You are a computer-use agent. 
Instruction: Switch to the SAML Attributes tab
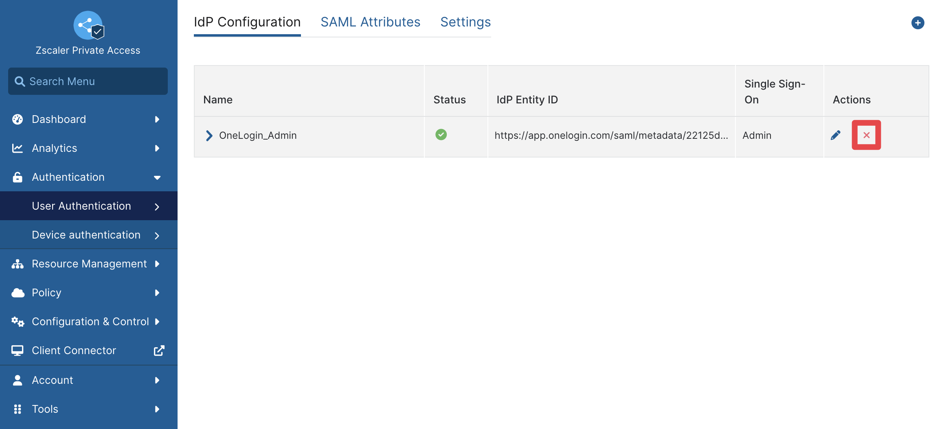370,22
